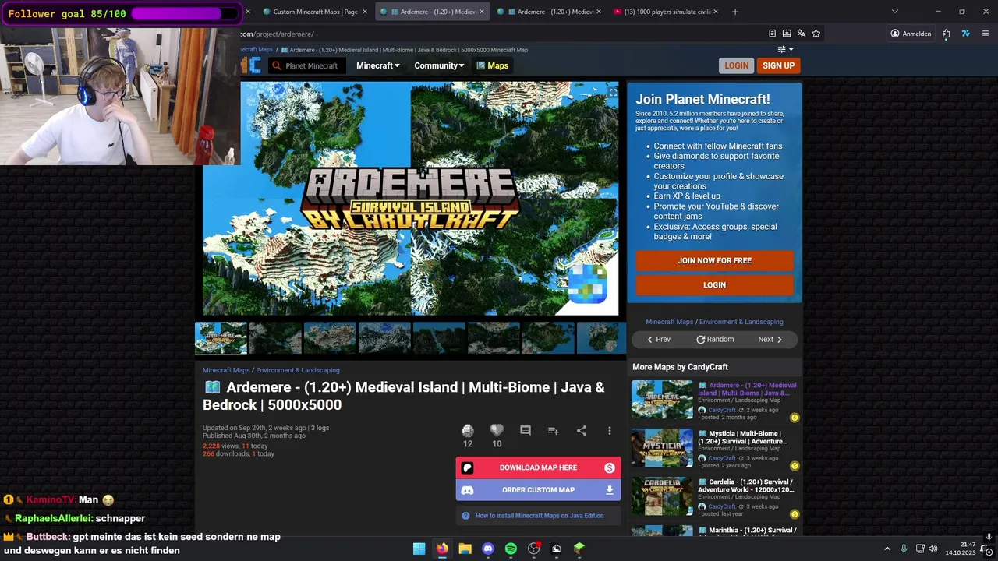Image resolution: width=998 pixels, height=561 pixels.
Task: Click the browser address bar URL
Action: point(277,34)
